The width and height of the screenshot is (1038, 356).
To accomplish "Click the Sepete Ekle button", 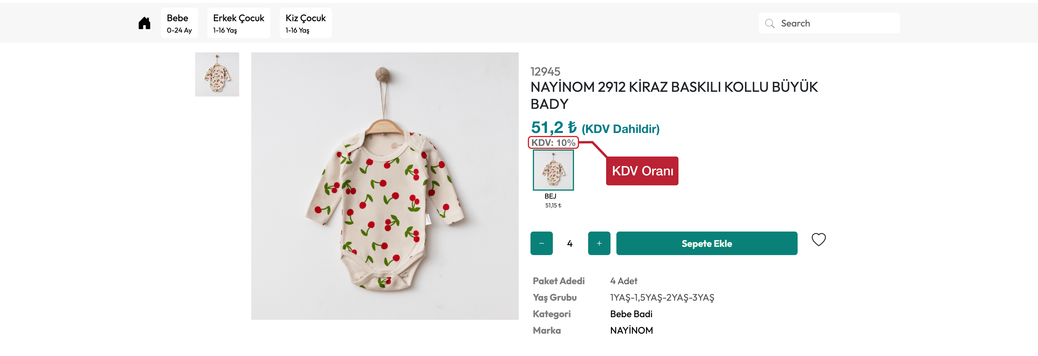I will tap(706, 244).
